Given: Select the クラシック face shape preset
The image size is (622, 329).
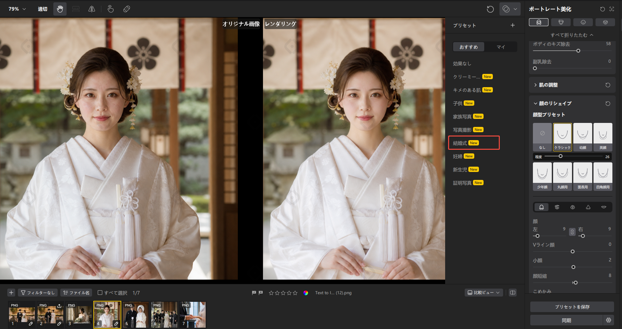Looking at the screenshot, I should (562, 137).
